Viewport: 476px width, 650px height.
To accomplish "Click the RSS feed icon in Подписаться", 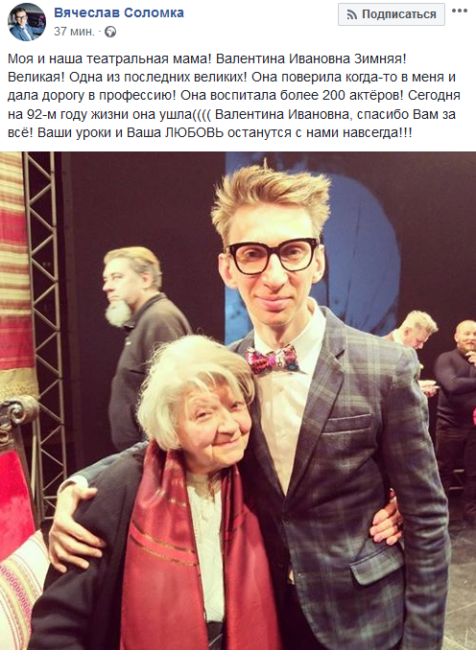I will click(352, 15).
